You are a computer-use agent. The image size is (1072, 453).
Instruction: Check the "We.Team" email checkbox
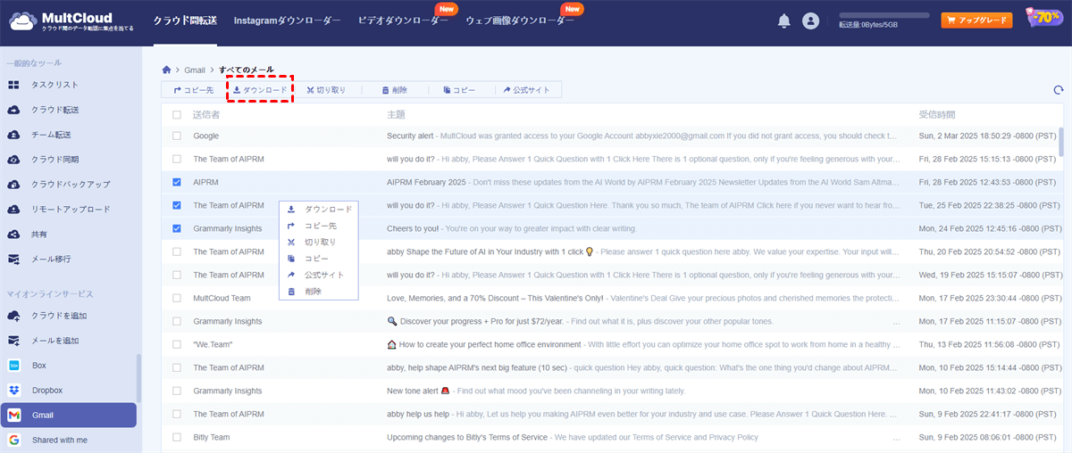(x=176, y=344)
